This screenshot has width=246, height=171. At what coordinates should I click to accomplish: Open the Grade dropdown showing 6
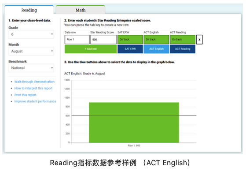point(31,34)
